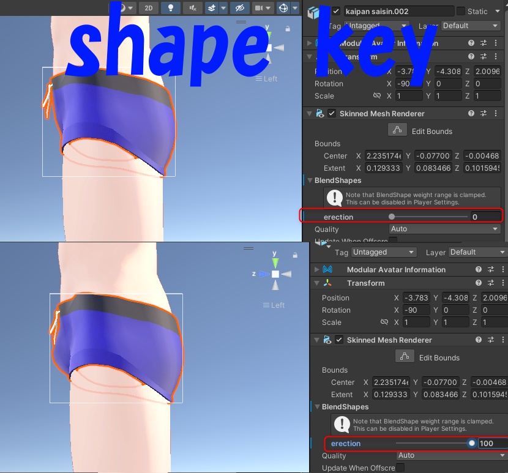
Task: Open Skinned Mesh Renderer help, upper inspector
Action: (471, 113)
